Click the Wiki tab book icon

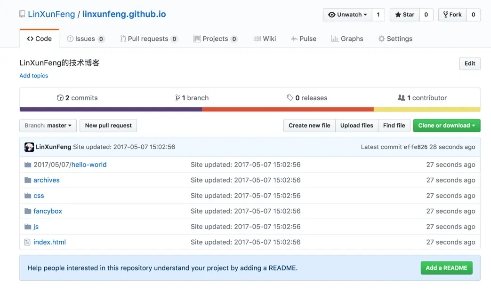click(x=257, y=39)
